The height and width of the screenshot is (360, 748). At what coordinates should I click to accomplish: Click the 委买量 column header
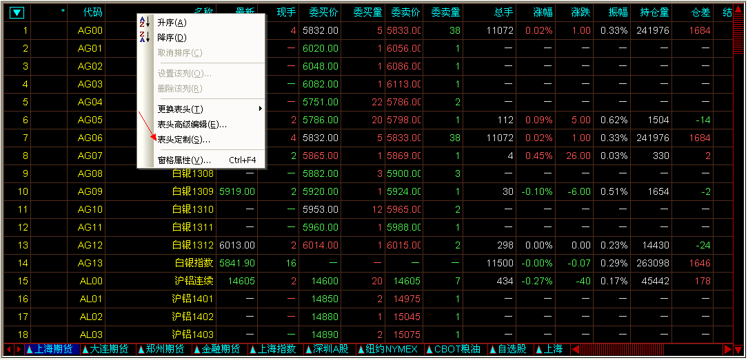point(368,13)
